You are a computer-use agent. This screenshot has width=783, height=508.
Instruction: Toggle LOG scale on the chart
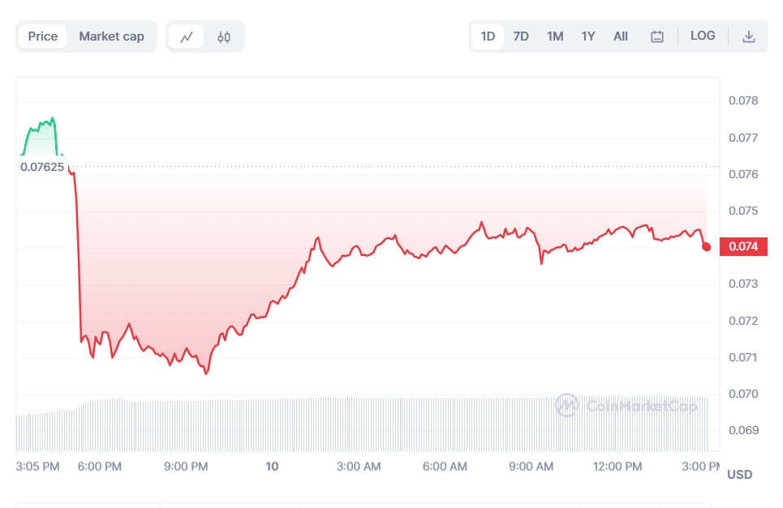(x=703, y=36)
